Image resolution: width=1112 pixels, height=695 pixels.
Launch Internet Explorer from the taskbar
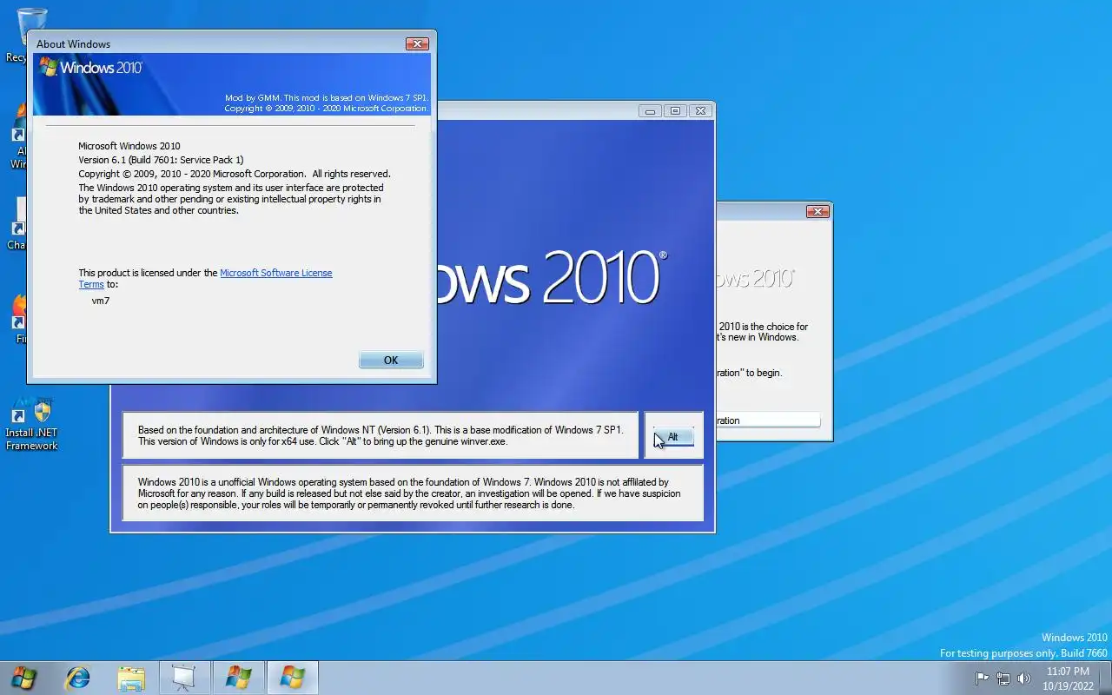coord(78,678)
